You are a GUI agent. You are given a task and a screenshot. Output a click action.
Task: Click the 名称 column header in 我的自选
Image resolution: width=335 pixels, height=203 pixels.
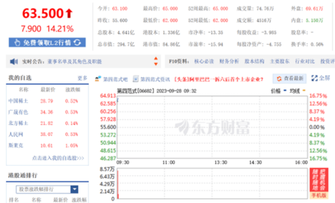pos(24,90)
